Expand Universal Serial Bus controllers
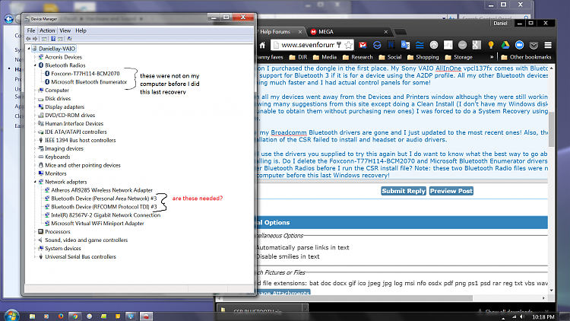The image size is (570, 321). pos(35,256)
